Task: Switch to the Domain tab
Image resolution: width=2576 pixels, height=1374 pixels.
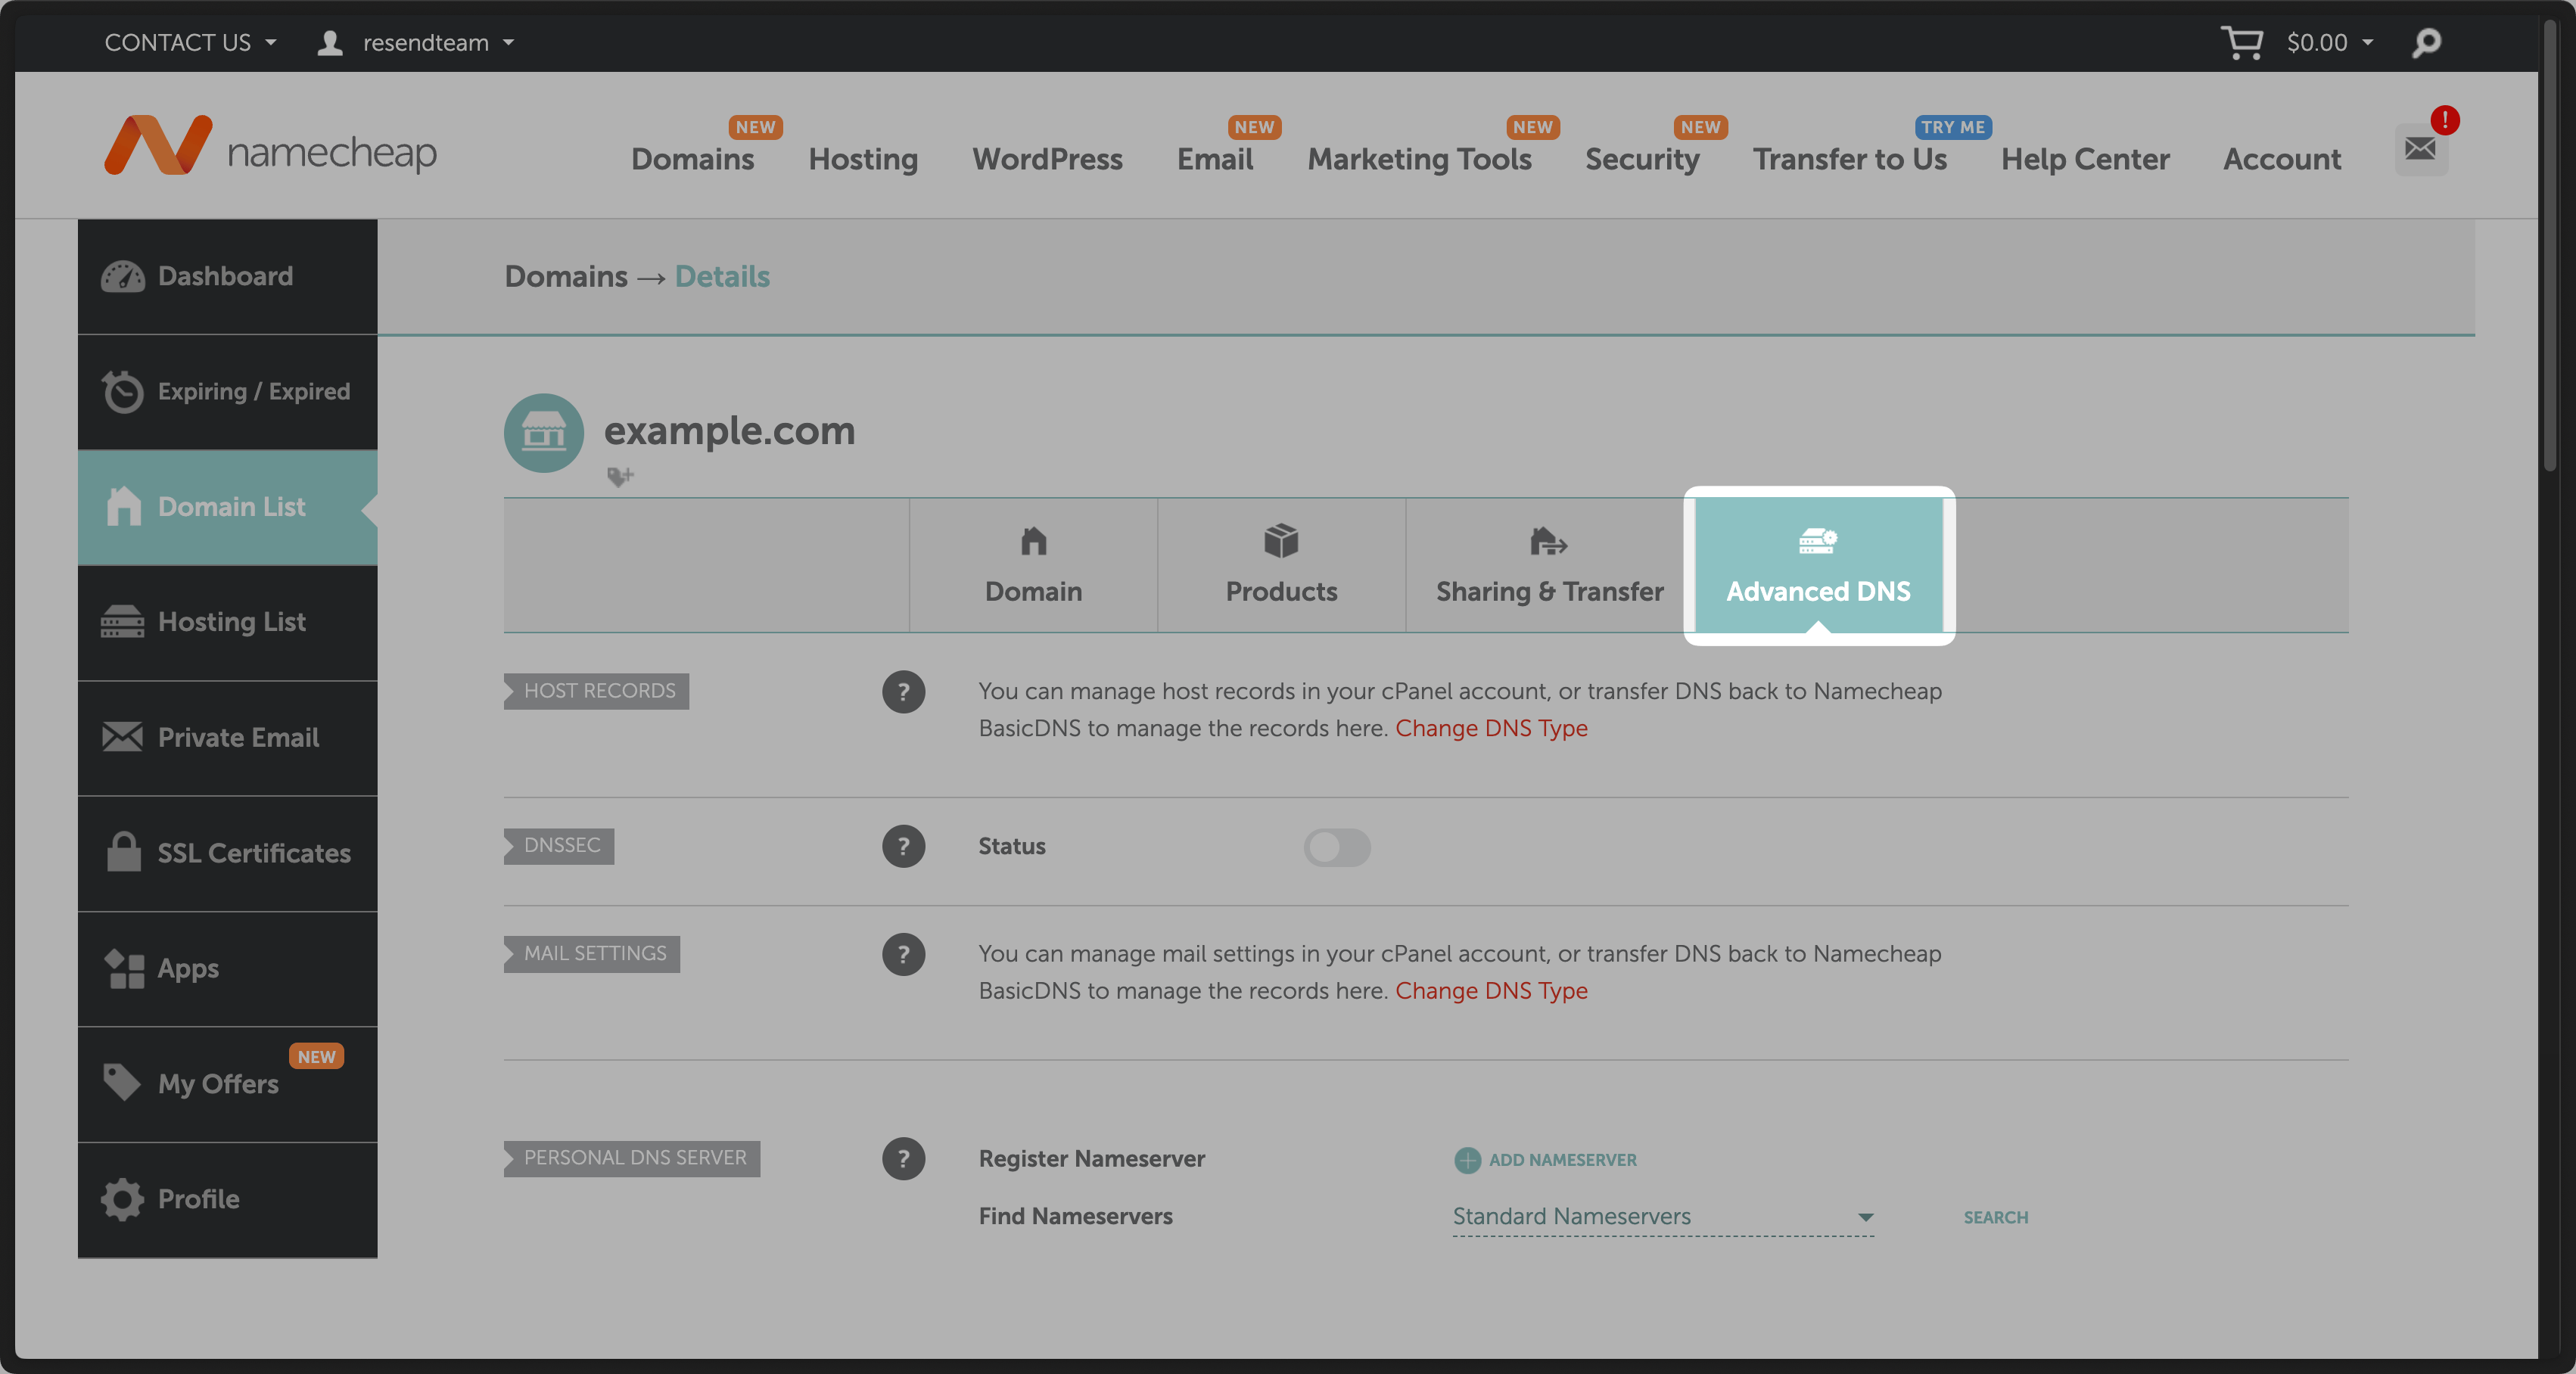Action: (x=1033, y=565)
